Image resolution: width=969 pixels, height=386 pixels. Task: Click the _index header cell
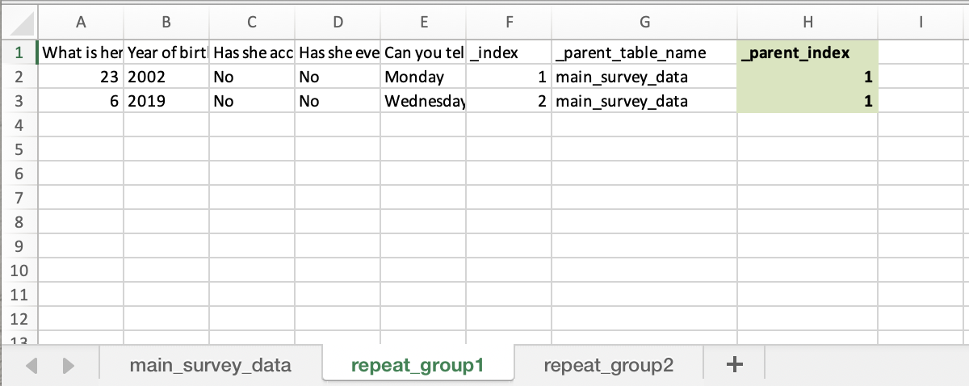coord(508,53)
